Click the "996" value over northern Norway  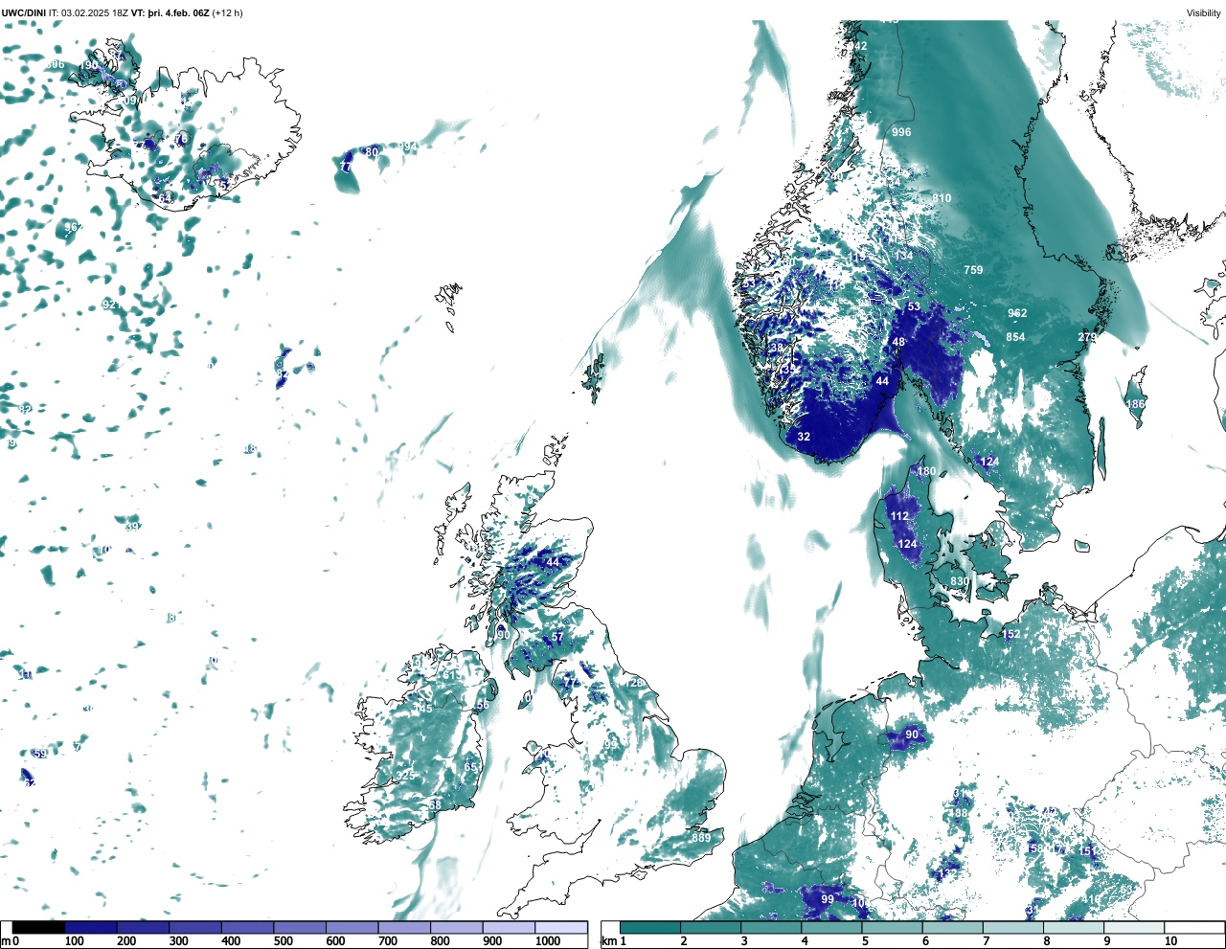[x=901, y=132]
